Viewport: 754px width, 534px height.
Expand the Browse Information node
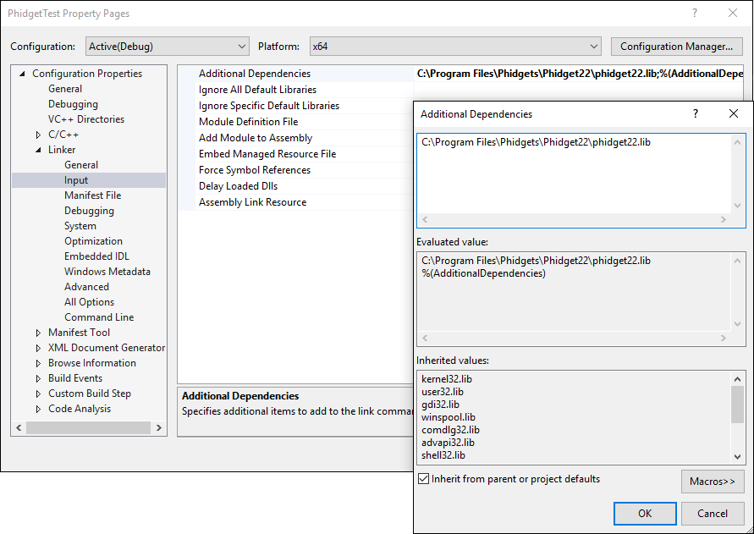click(x=38, y=363)
